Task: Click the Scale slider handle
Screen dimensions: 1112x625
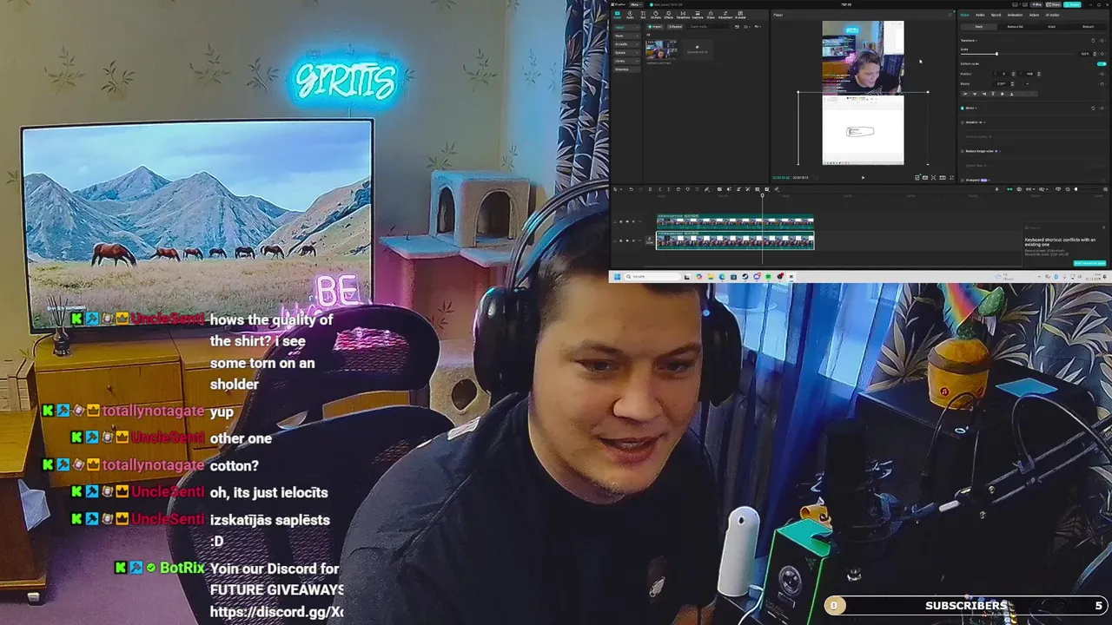Action: (x=996, y=54)
